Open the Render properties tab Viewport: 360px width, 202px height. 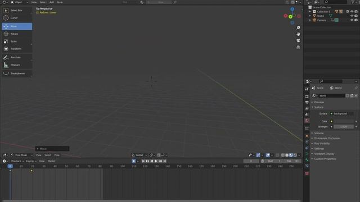[x=307, y=97]
